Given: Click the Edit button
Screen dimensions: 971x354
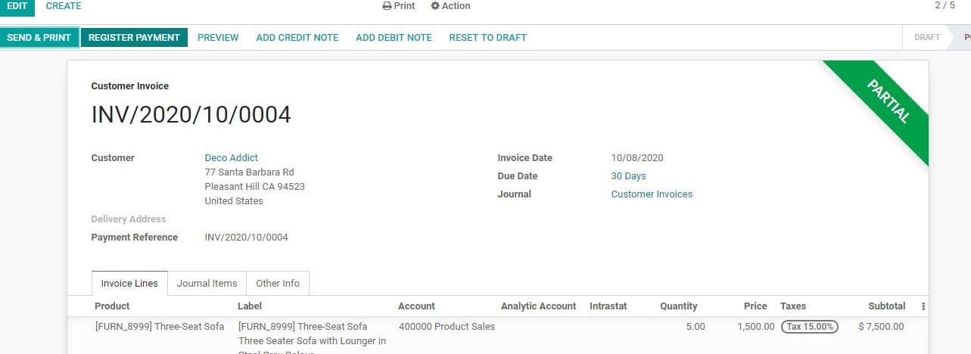Looking at the screenshot, I should 17,6.
